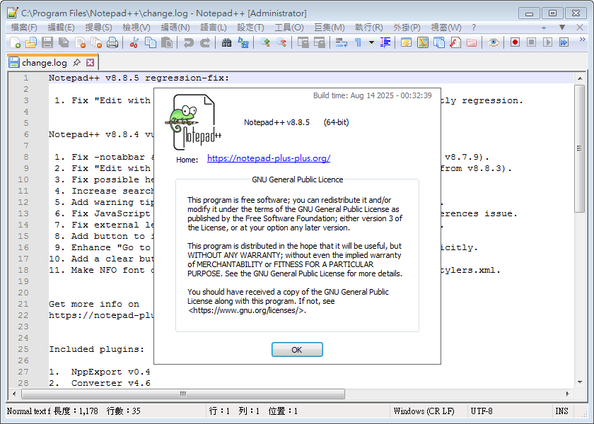This screenshot has height=424, width=594.
Task: Open the 外掛(P) menu
Action: click(x=407, y=28)
